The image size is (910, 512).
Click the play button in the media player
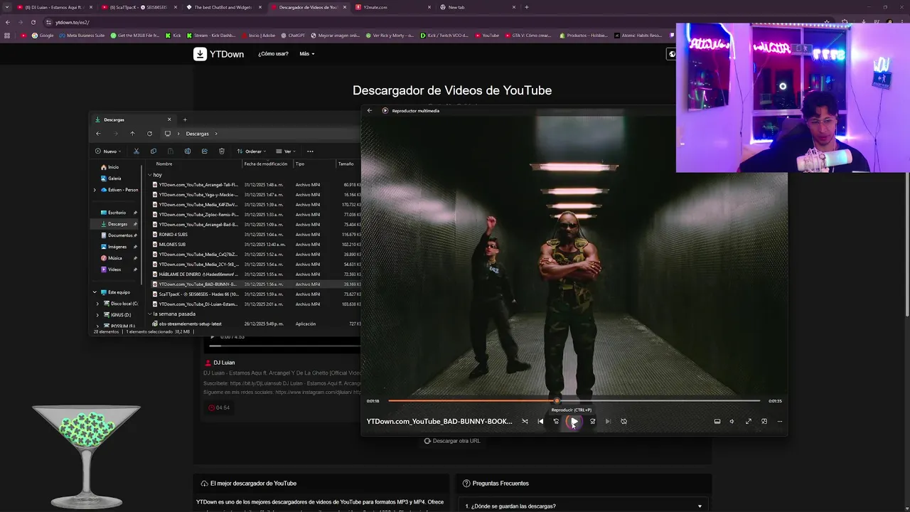click(x=574, y=421)
